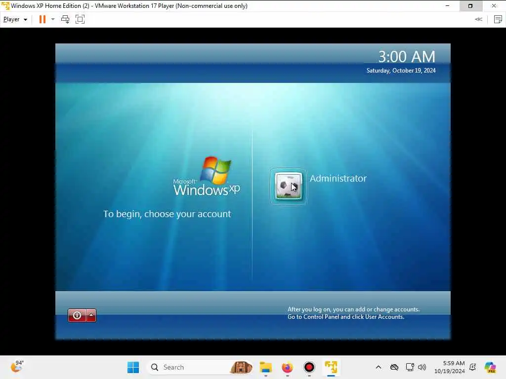Viewport: 506px width, 379px height.
Task: Open the volume control tray icon
Action: tap(422, 367)
